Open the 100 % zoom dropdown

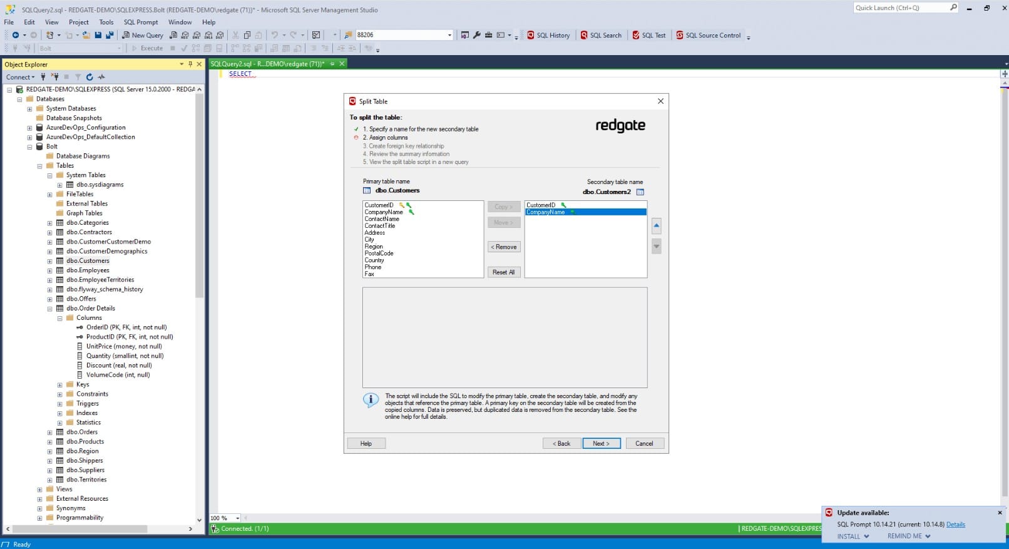tap(237, 518)
